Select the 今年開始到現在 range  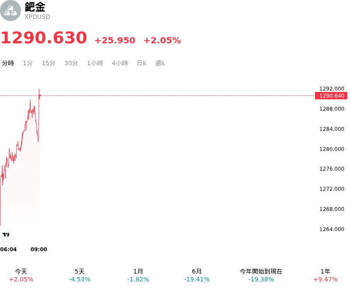point(261,275)
